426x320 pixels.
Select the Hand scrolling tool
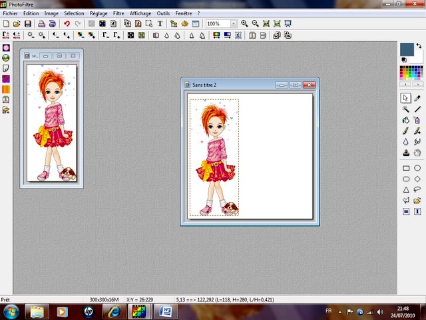coord(417,153)
